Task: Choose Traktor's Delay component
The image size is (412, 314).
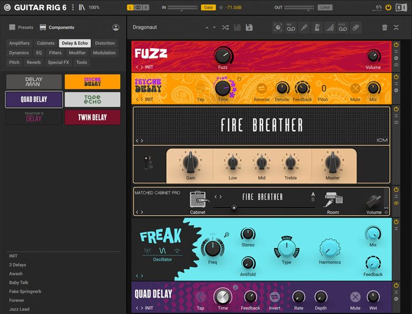Action: click(x=34, y=118)
